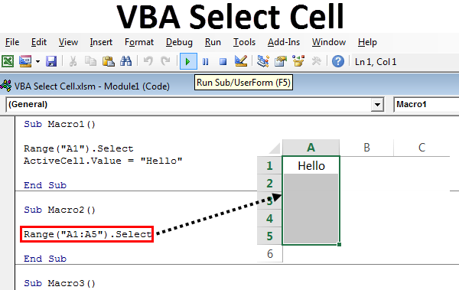Click the 'Range("A1").Select' code line
459x290 pixels.
(79, 148)
